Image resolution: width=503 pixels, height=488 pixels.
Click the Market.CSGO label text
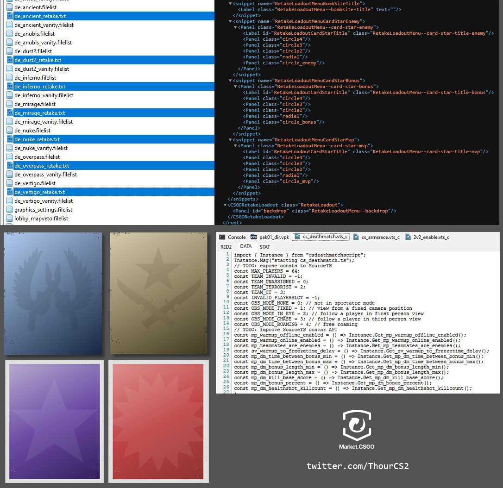(x=357, y=447)
